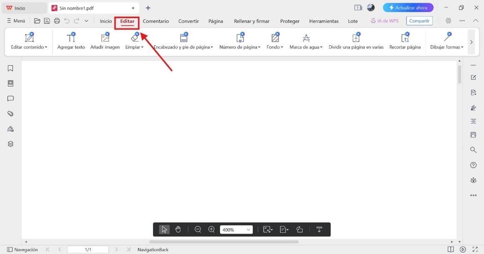Open the attachments panel

coord(10,113)
